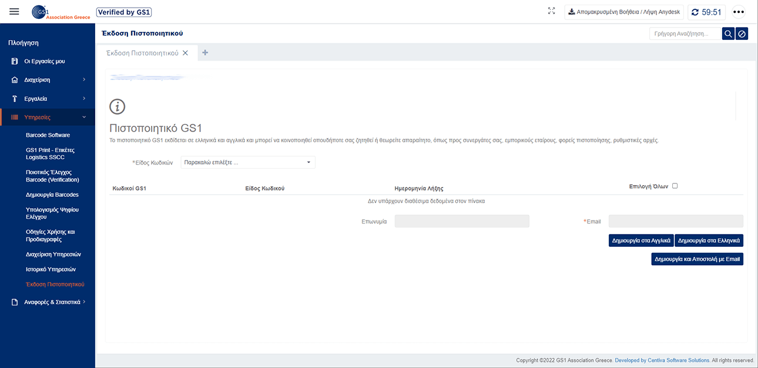Select the Έκδοση Πιστοποιητικού tab

pyautogui.click(x=142, y=53)
